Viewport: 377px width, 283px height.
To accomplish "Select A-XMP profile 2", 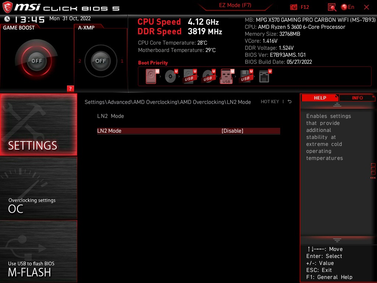I will tap(80, 61).
